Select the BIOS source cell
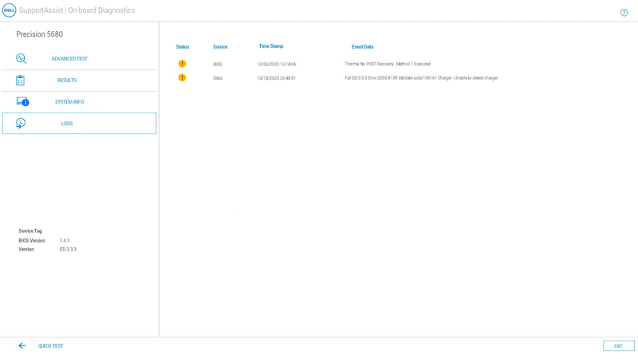 [x=218, y=65]
